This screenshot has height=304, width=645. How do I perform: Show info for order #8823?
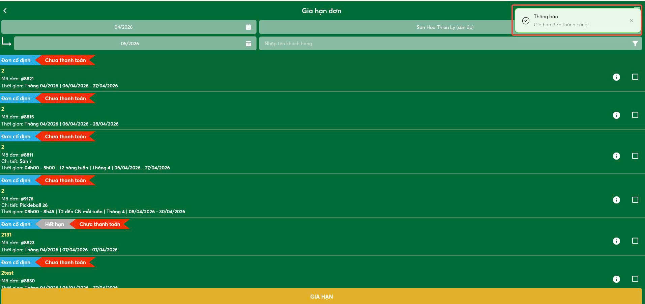click(616, 241)
